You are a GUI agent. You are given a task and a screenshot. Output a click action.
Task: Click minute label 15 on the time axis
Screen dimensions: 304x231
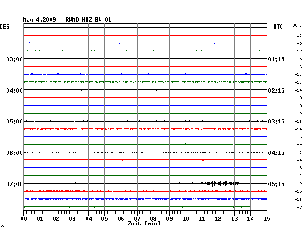[267, 219]
